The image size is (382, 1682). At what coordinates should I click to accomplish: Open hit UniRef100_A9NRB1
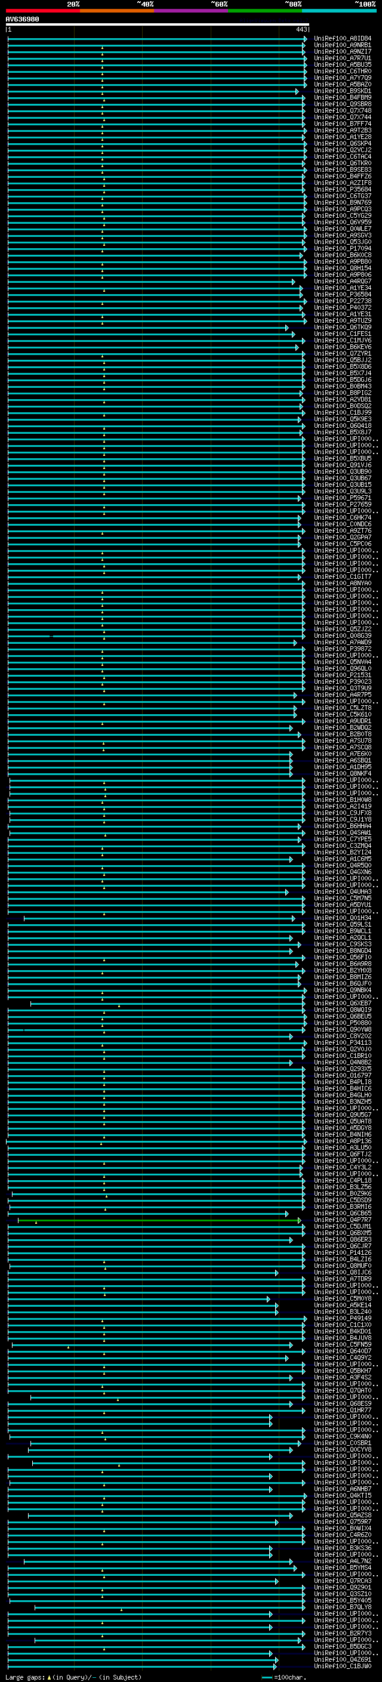click(343, 45)
